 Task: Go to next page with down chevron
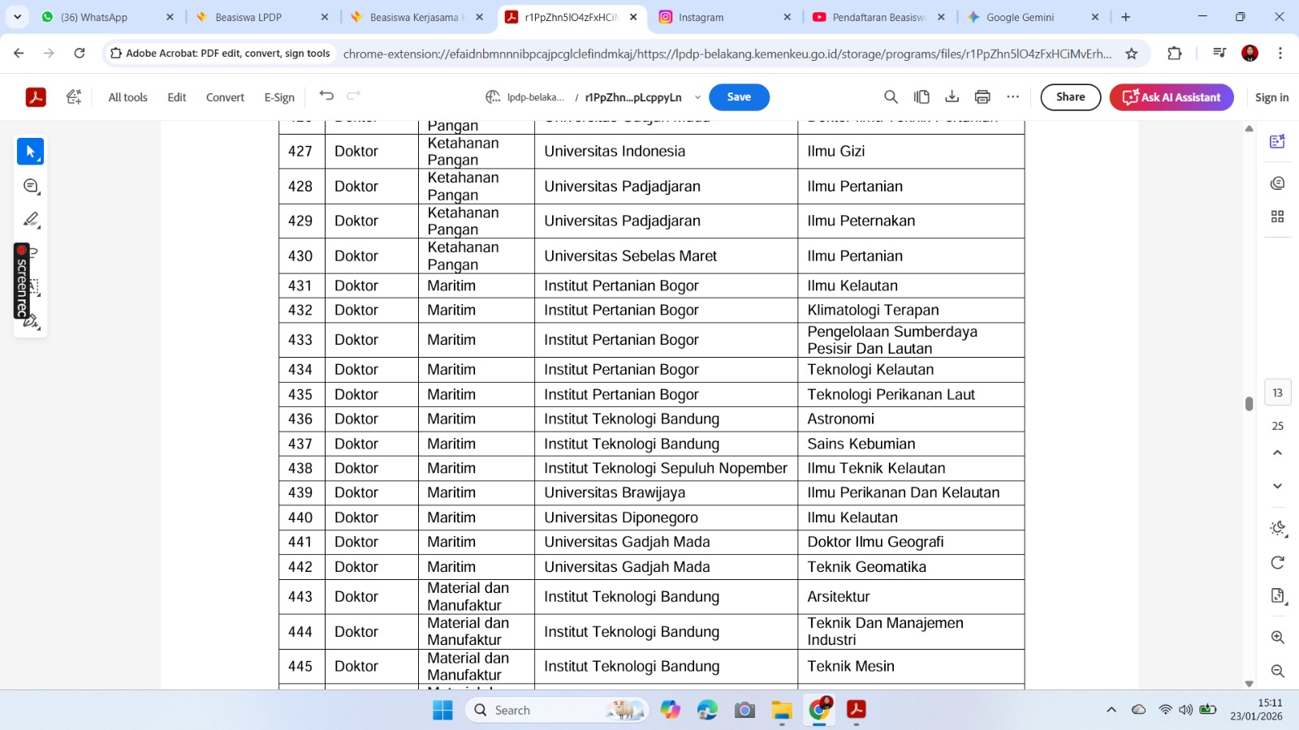point(1277,486)
